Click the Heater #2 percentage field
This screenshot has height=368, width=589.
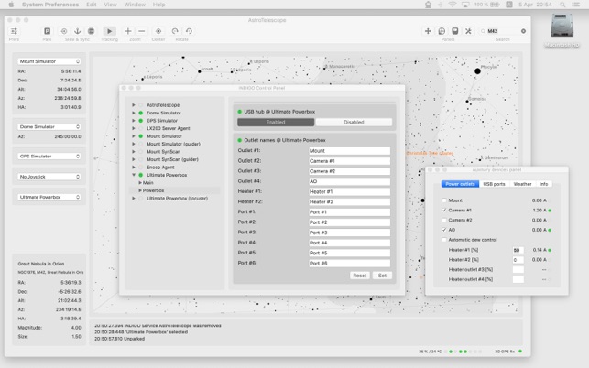(x=518, y=260)
